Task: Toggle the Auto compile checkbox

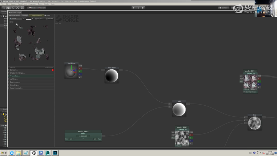Action: (45, 15)
